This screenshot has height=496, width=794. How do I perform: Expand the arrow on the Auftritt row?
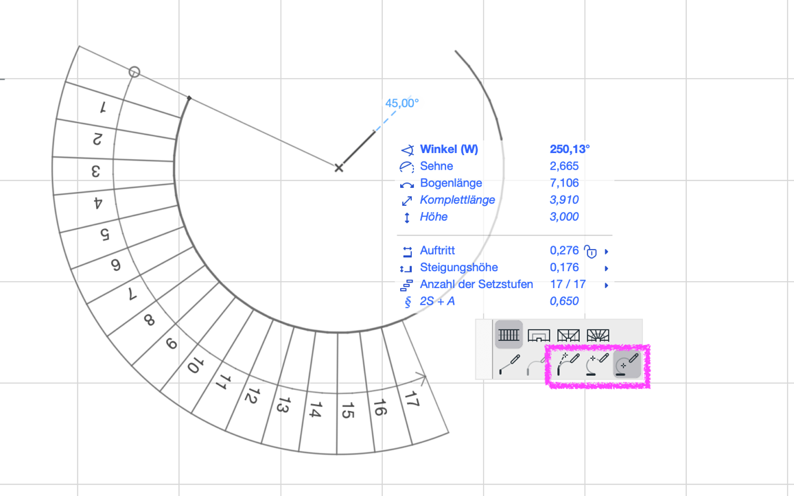[x=606, y=251]
